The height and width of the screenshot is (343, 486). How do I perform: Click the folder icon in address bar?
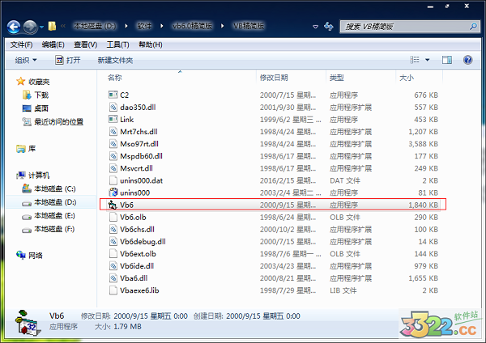[x=52, y=26]
